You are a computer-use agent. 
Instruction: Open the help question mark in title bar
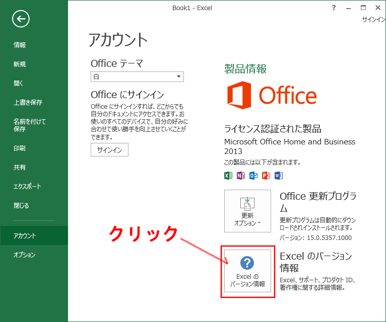coord(334,8)
